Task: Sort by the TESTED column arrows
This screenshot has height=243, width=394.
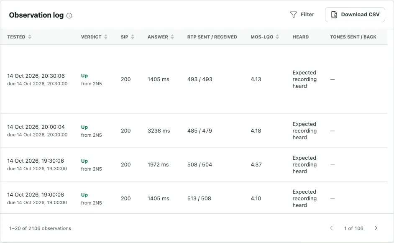Action: click(x=30, y=37)
